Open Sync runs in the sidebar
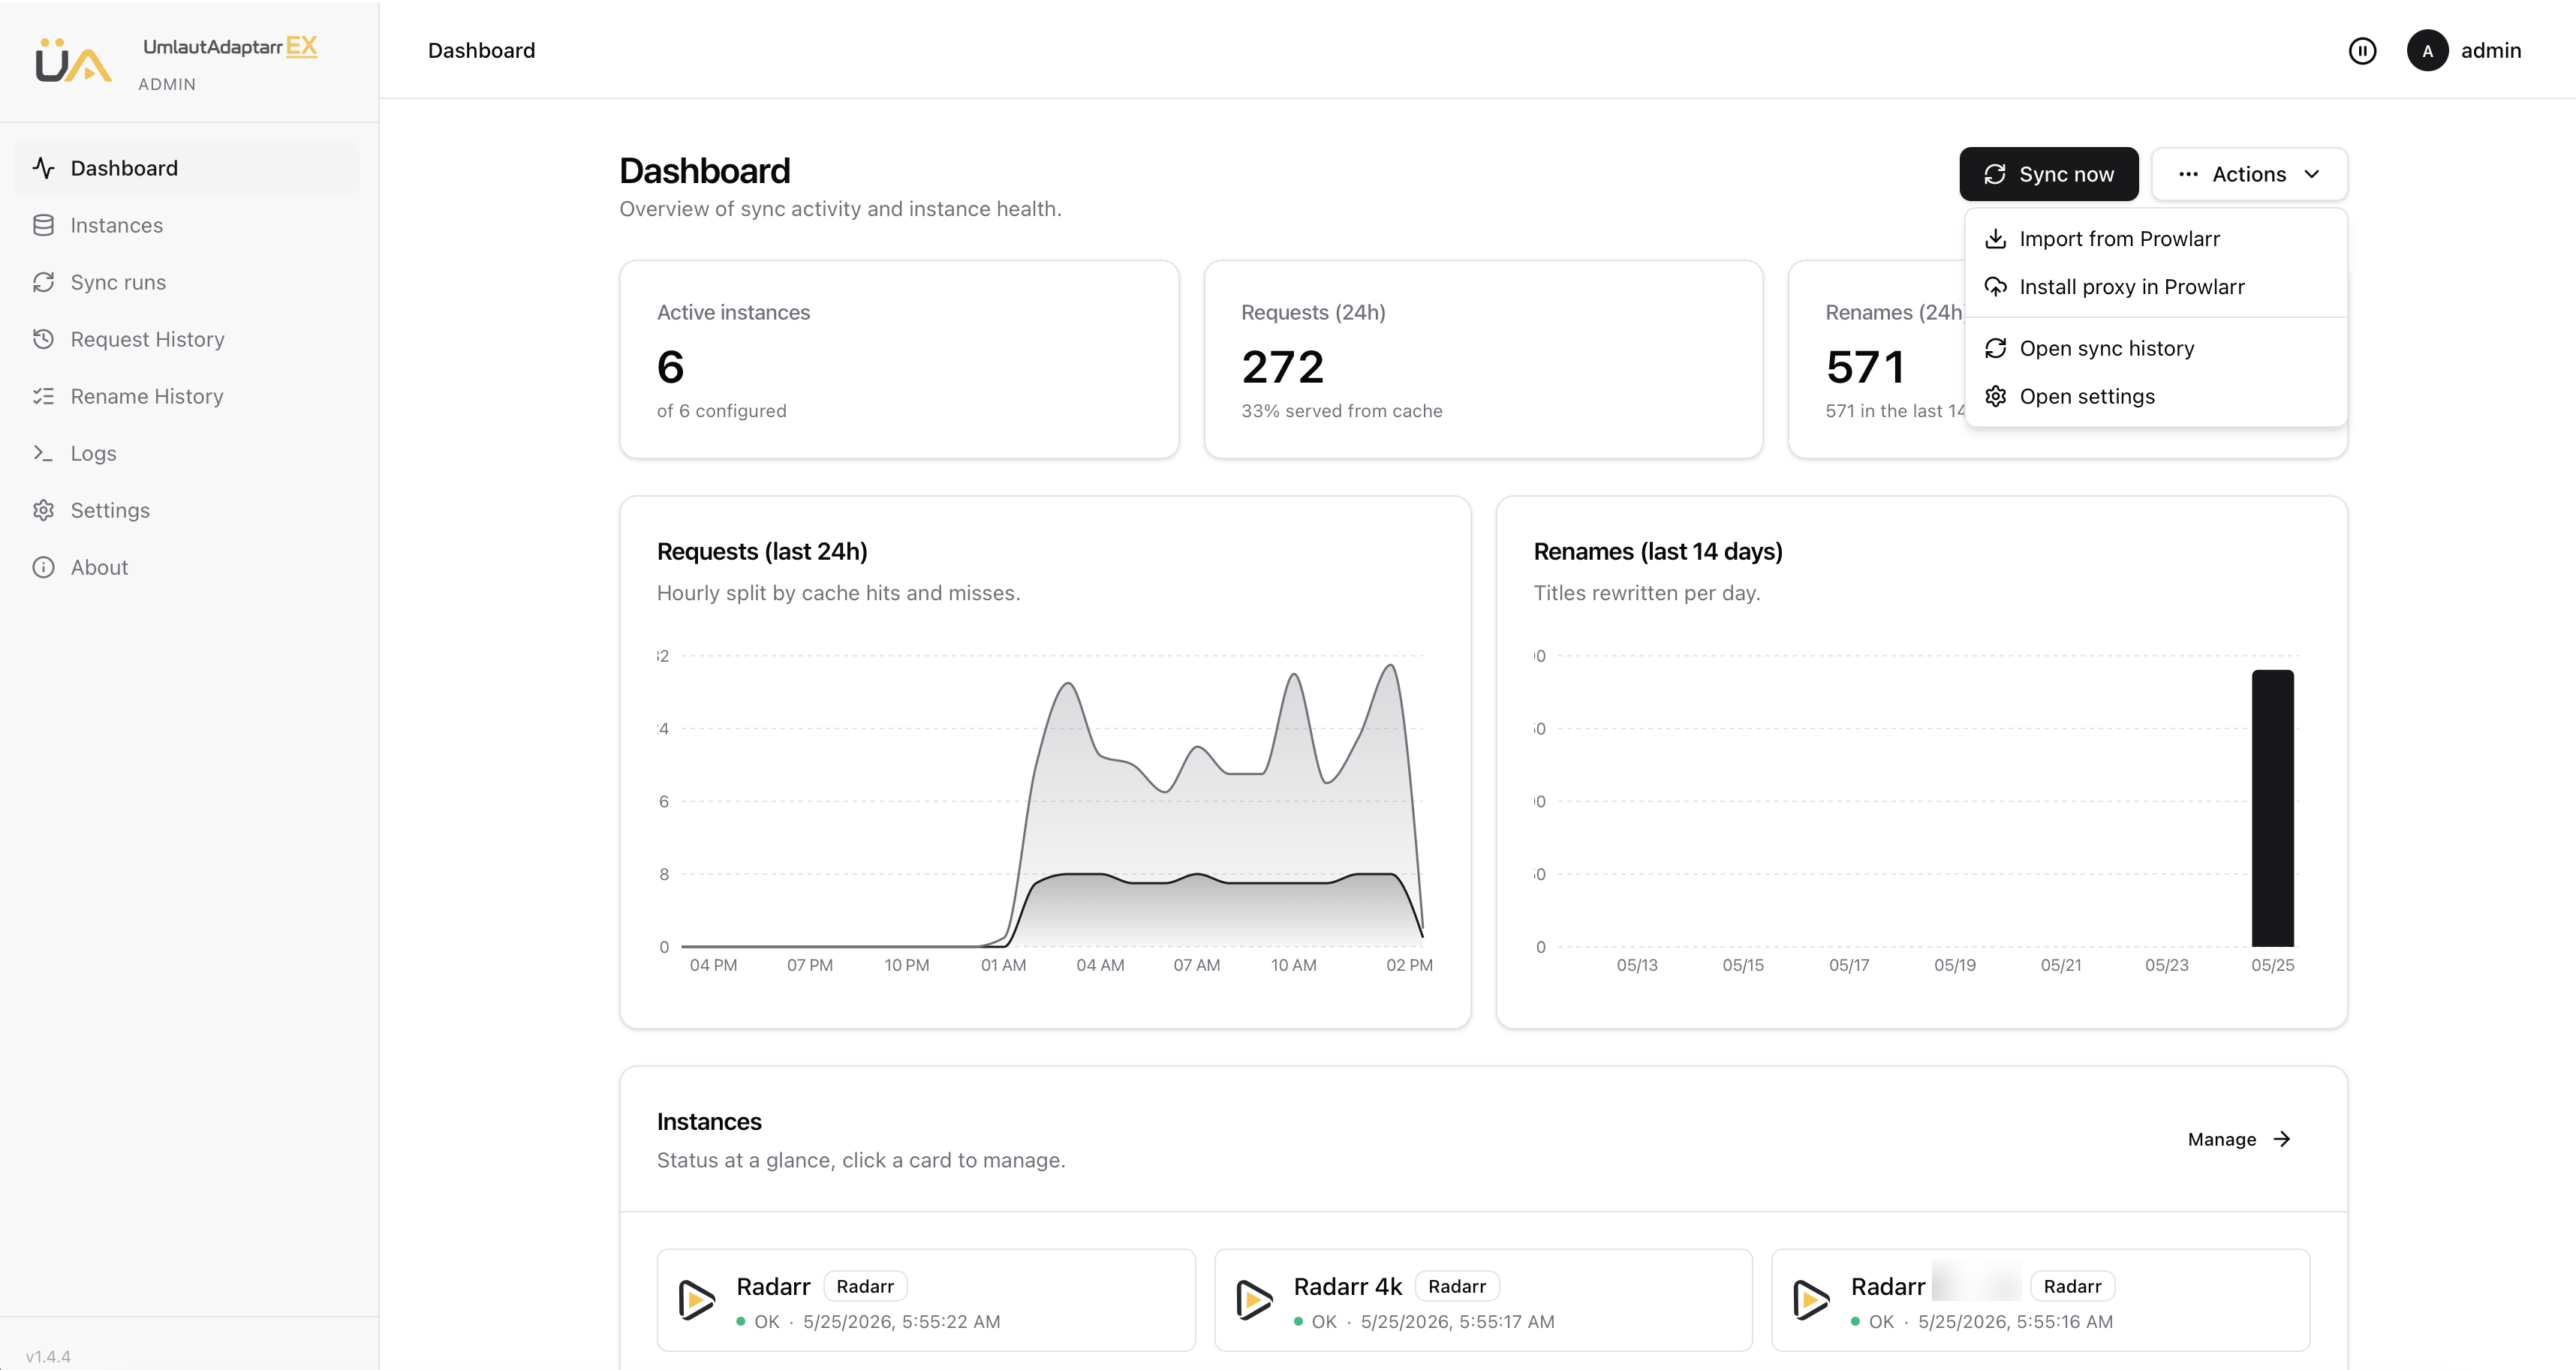 (187, 282)
